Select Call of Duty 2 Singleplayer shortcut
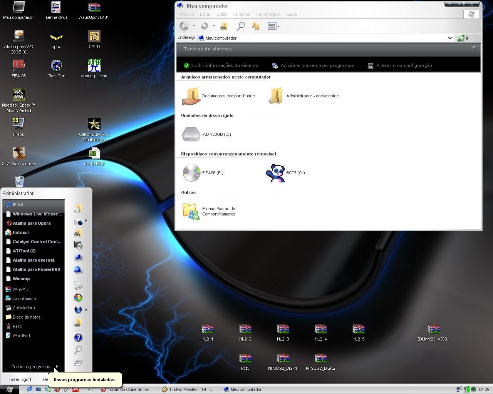The image size is (493, 394). point(94,130)
